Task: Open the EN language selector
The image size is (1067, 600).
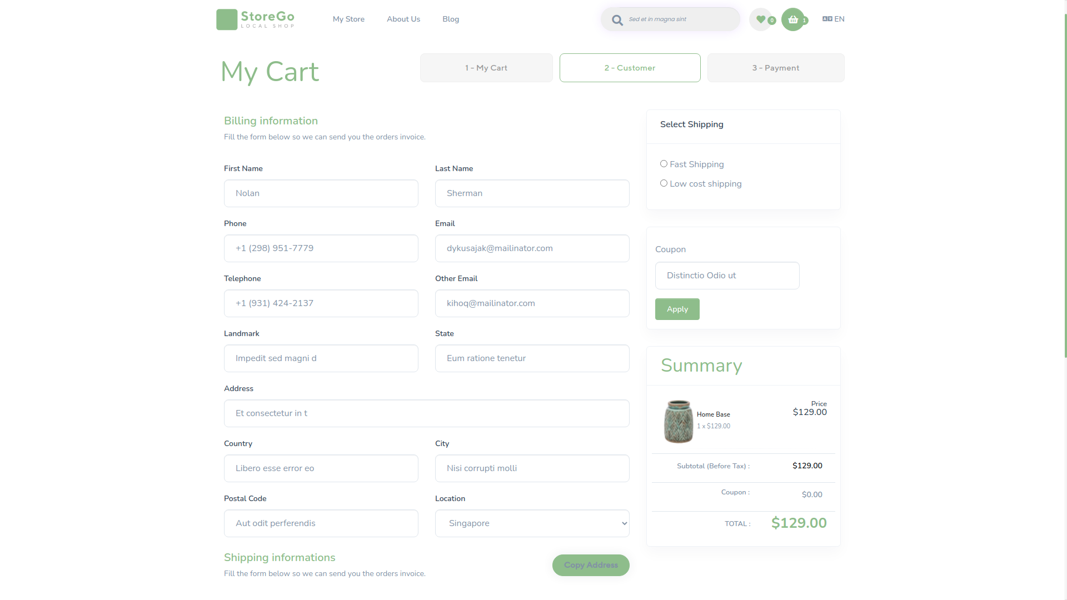Action: (839, 19)
